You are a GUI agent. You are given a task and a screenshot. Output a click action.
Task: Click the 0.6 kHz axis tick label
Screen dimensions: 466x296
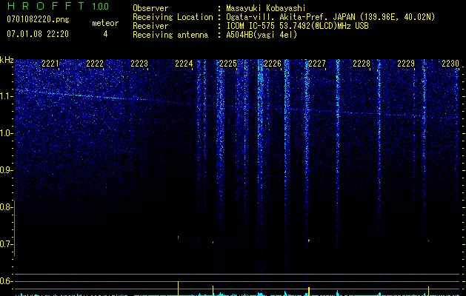pos(4,281)
